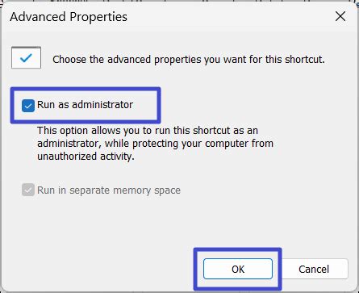Click the "Run in separate memory space" label

point(109,190)
